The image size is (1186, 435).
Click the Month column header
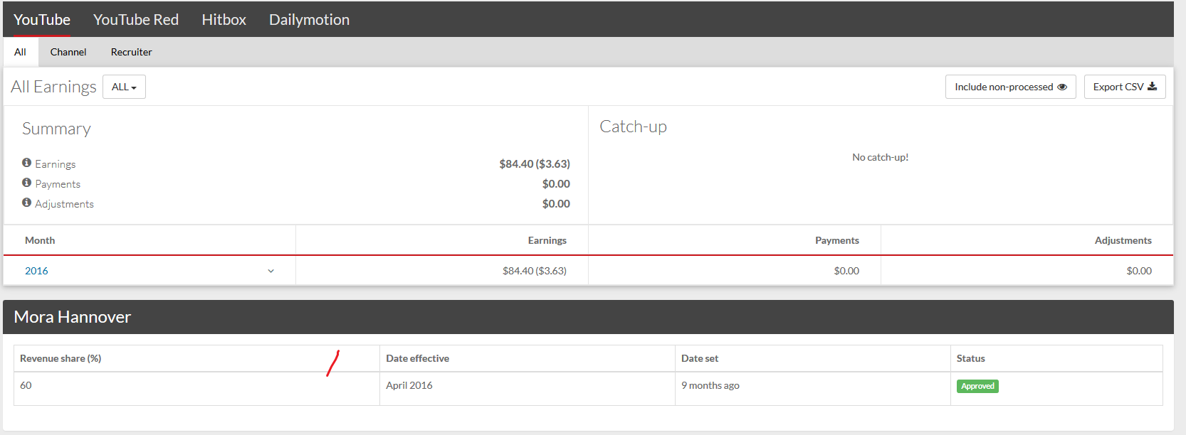(40, 240)
